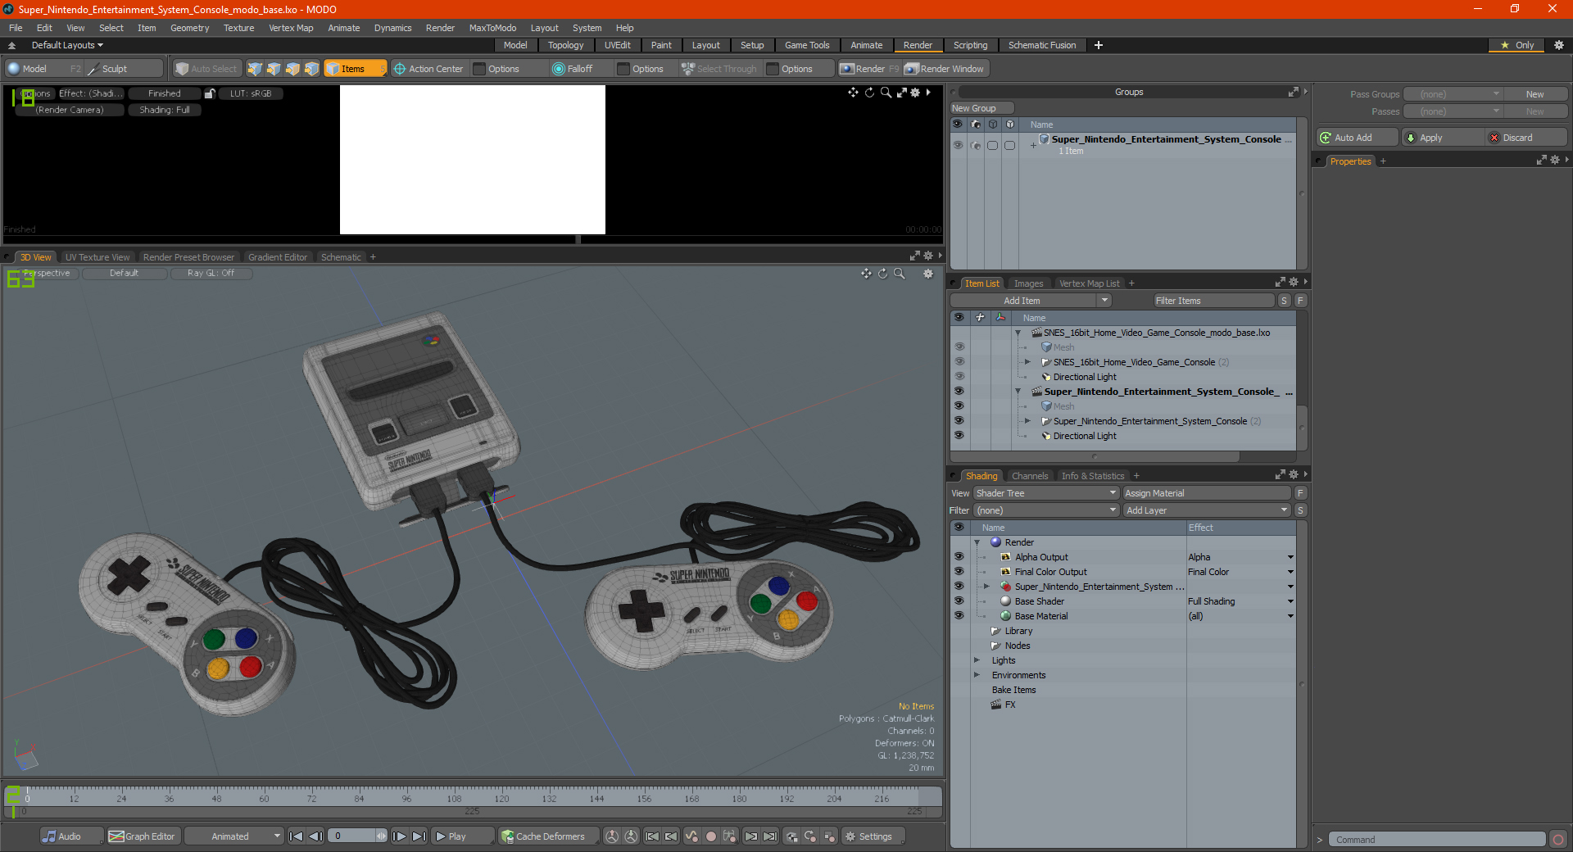Click the 3D viewport rotate icon
Viewport: 1573px width, 852px height.
882,274
